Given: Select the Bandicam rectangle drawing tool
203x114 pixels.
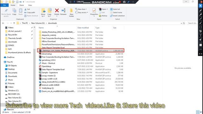Looking at the screenshot, I should (x=200, y=27).
